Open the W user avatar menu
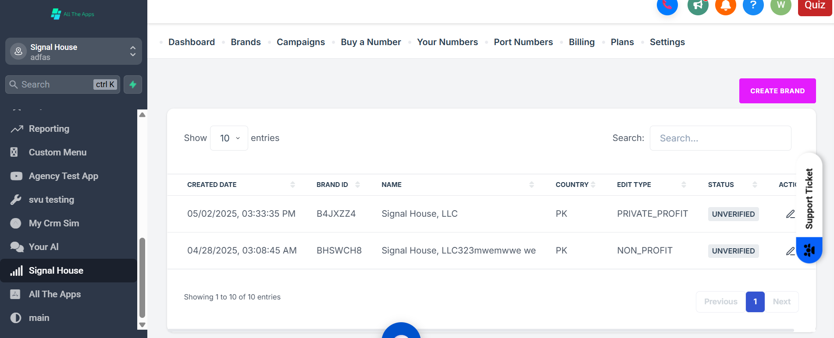 click(x=781, y=5)
